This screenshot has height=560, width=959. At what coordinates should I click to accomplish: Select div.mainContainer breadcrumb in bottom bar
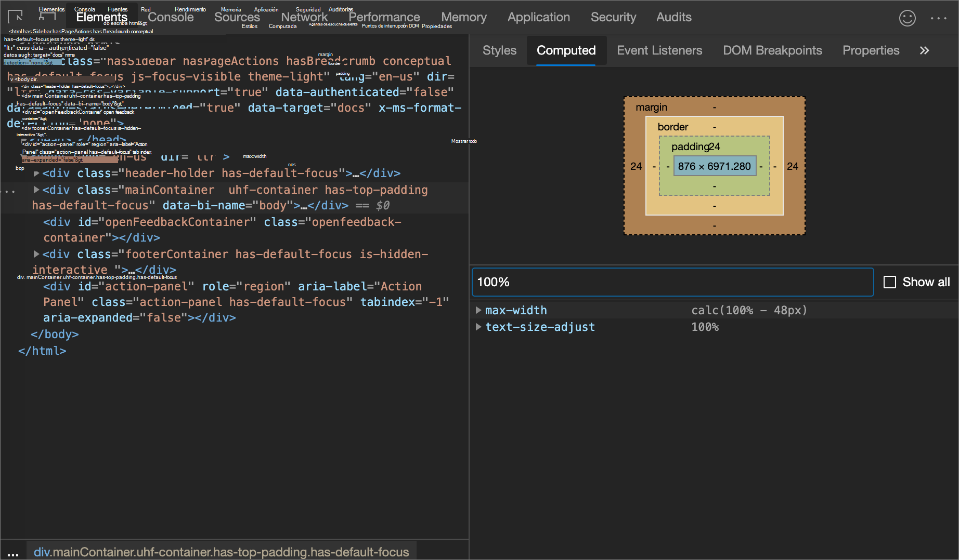click(x=221, y=552)
